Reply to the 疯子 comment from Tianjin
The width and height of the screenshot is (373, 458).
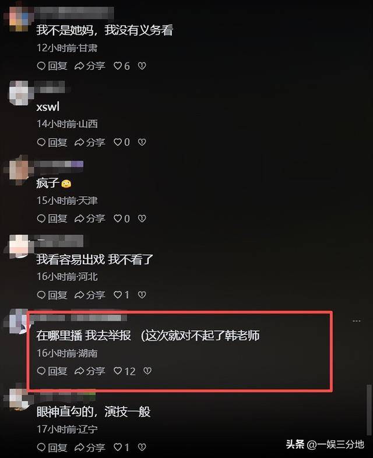(52, 218)
